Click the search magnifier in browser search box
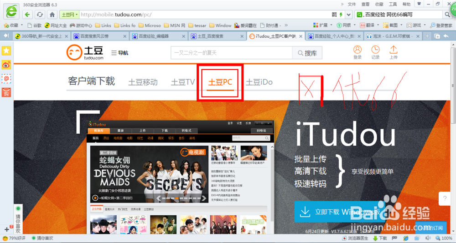Image resolution: width=456 pixels, height=243 pixels. (x=447, y=15)
